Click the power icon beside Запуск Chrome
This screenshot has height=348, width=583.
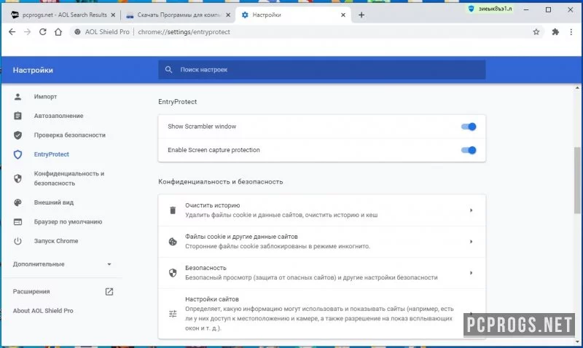pyautogui.click(x=17, y=241)
